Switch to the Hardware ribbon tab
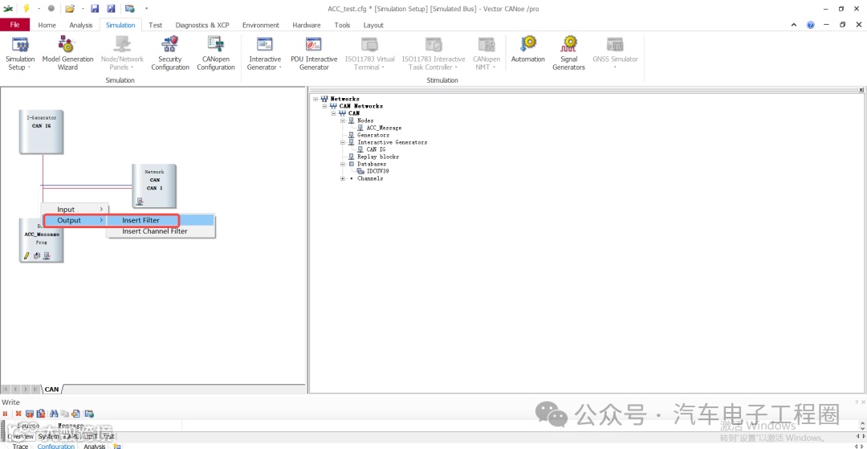This screenshot has height=449, width=867. [x=307, y=25]
